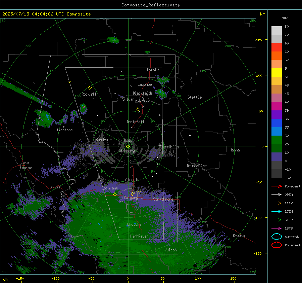Click the Vulcan label
The image size is (302, 283).
171,250
